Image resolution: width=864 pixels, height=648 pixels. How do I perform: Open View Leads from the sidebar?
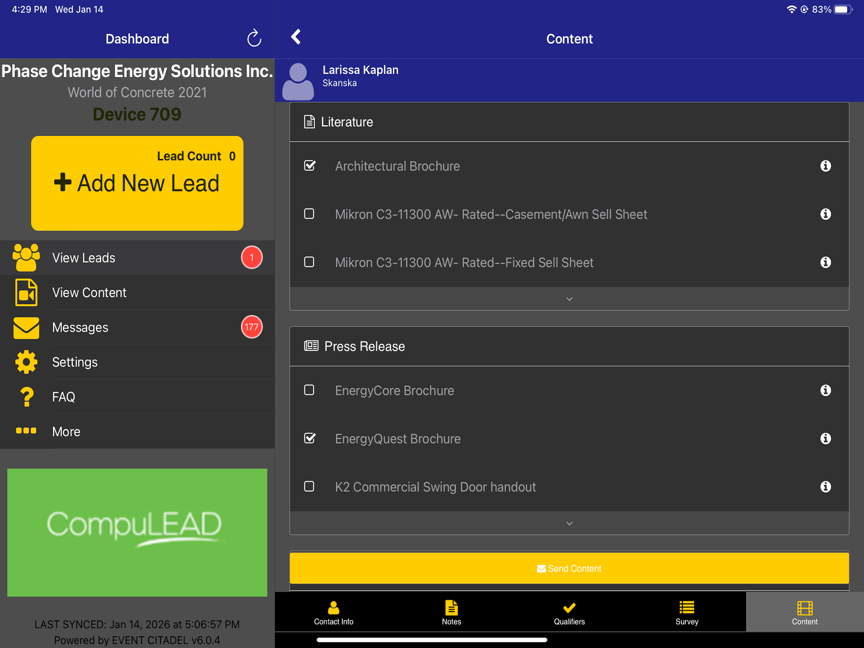[x=137, y=258]
